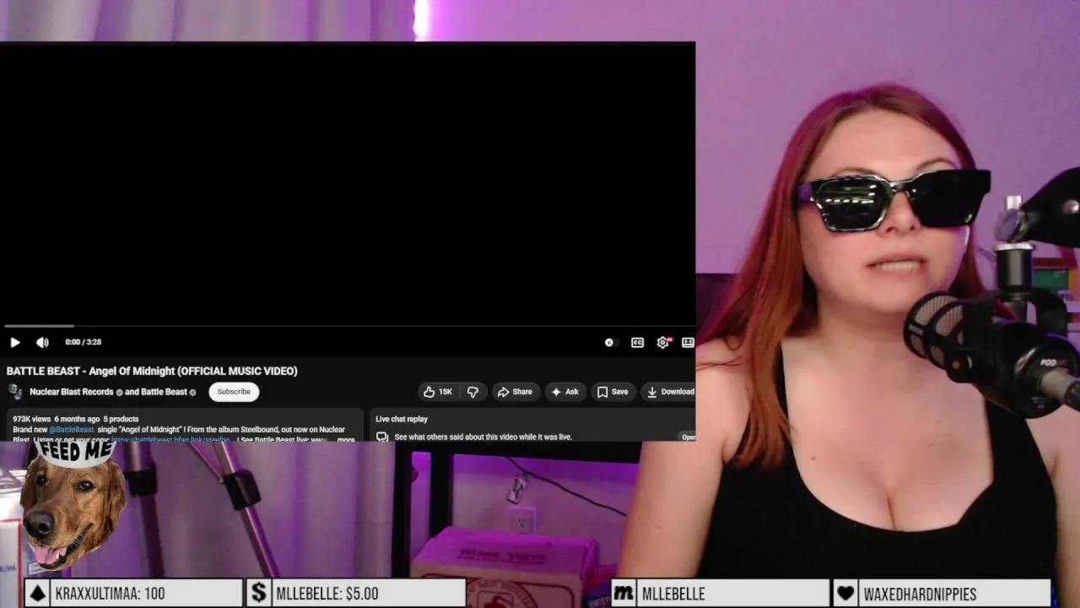Subscribe to Nuclear Blast Records channel

coord(234,392)
